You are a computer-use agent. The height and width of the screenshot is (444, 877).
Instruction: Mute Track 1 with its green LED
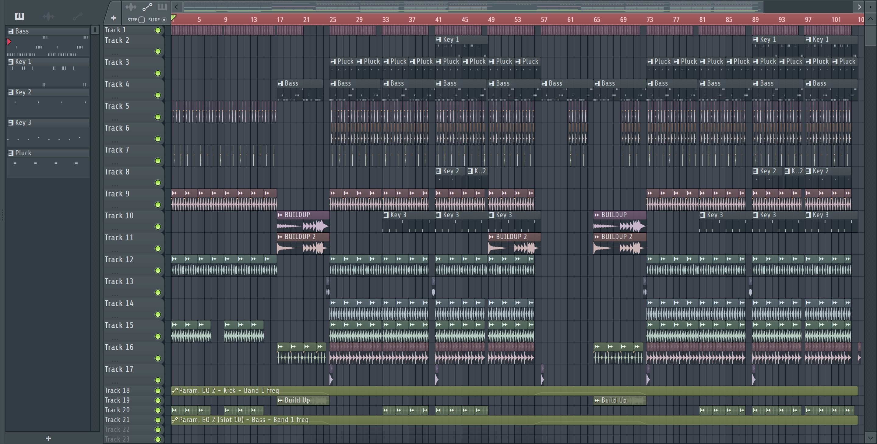pos(158,30)
